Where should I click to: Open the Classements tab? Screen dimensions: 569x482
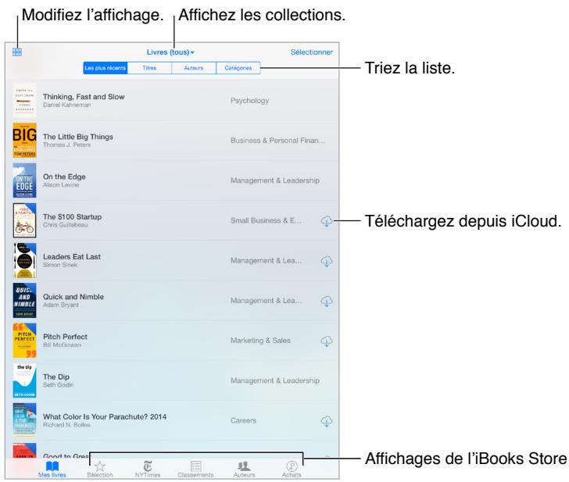click(x=195, y=469)
